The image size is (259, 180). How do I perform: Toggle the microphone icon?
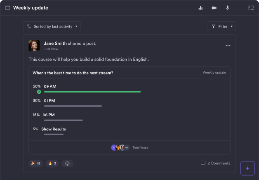227,8
